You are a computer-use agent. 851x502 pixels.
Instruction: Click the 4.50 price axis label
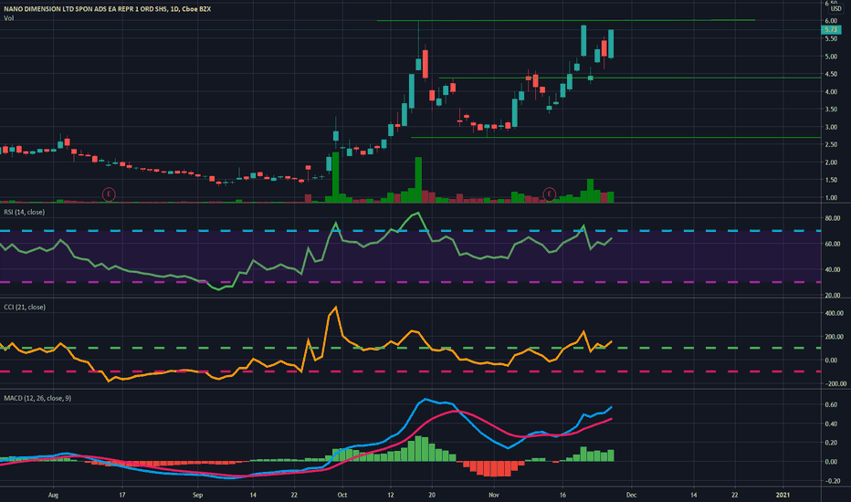831,74
